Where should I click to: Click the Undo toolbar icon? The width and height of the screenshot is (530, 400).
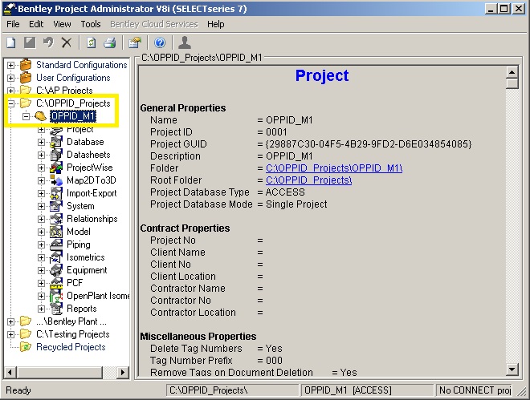[48, 42]
